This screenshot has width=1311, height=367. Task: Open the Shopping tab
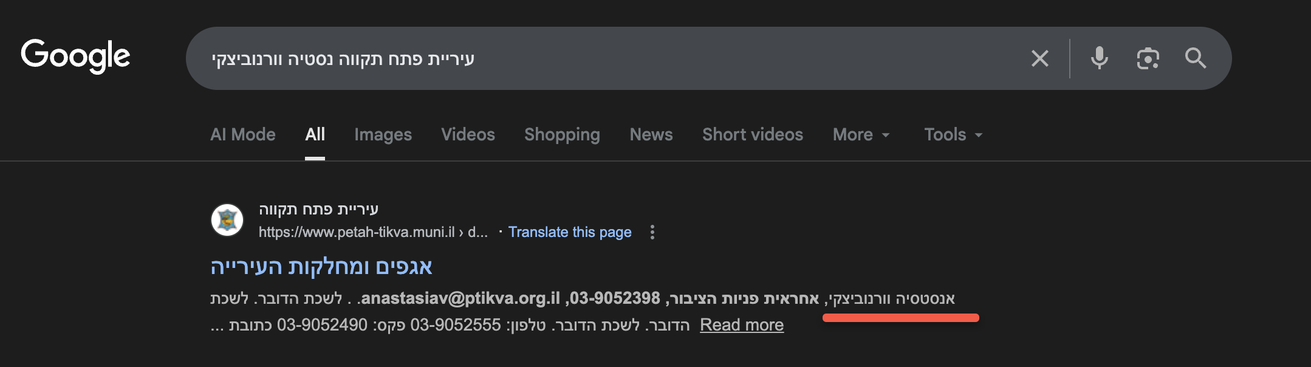tap(562, 134)
